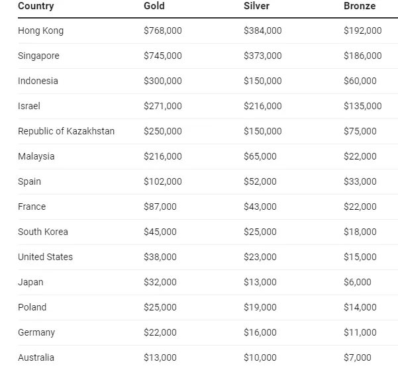Select United States gold value $38,000
The height and width of the screenshot is (374, 398).
[x=160, y=257]
